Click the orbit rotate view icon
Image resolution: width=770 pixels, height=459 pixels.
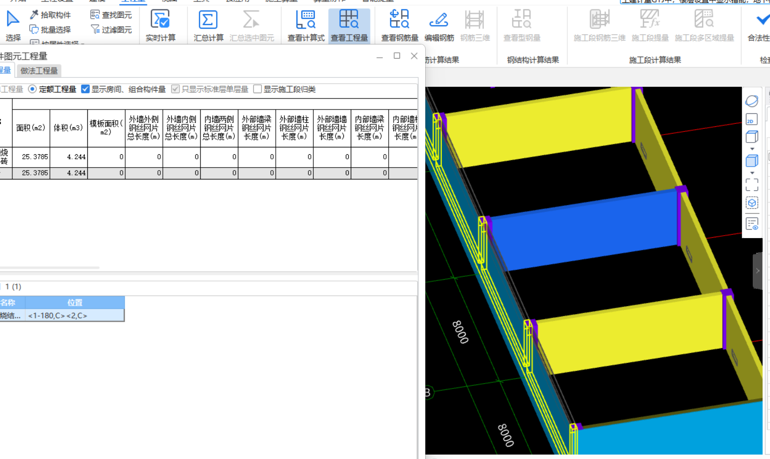[x=752, y=101]
